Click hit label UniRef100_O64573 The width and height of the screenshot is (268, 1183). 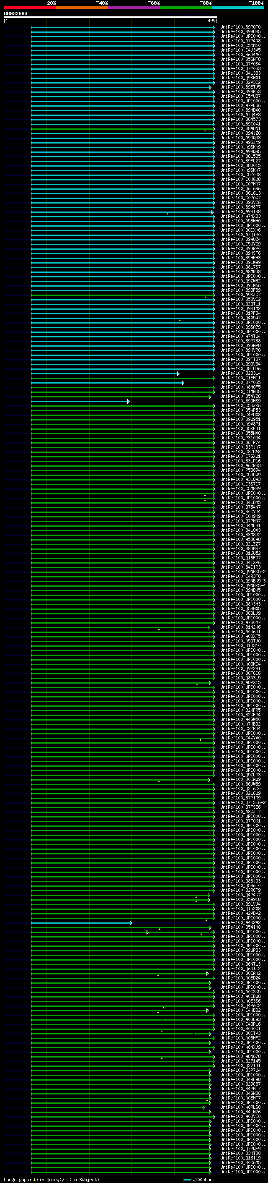240,120
